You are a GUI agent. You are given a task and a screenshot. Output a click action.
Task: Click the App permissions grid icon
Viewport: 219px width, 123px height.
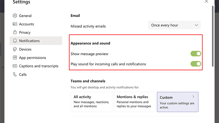coord(15,58)
